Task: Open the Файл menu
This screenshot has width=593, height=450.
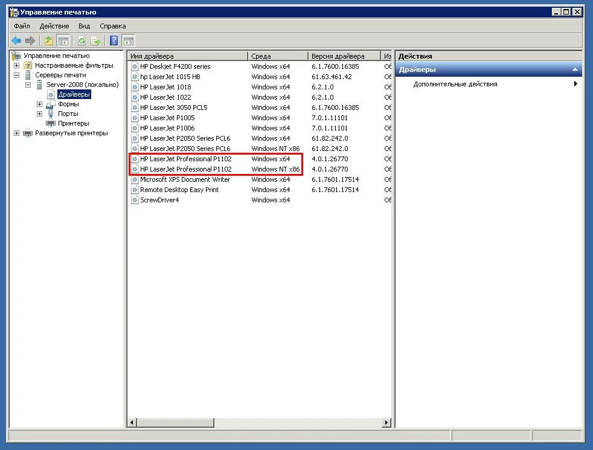Action: (x=22, y=26)
